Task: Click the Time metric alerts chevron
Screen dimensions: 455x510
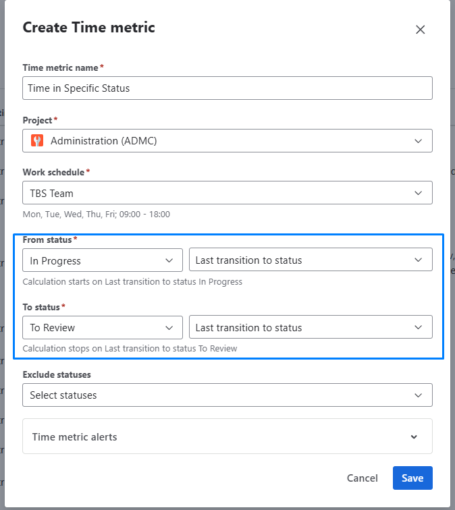Action: click(x=414, y=437)
